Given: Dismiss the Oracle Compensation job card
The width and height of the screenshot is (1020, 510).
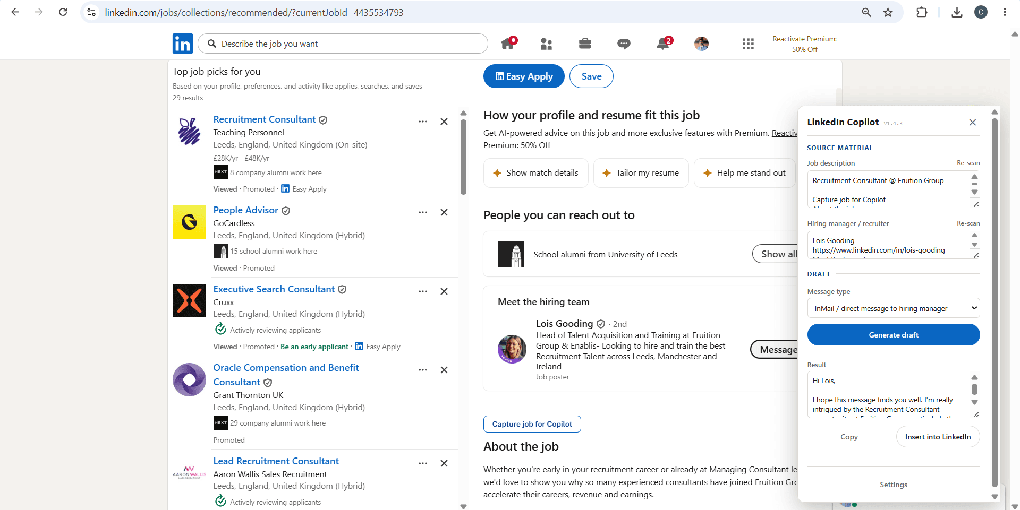Looking at the screenshot, I should (444, 370).
